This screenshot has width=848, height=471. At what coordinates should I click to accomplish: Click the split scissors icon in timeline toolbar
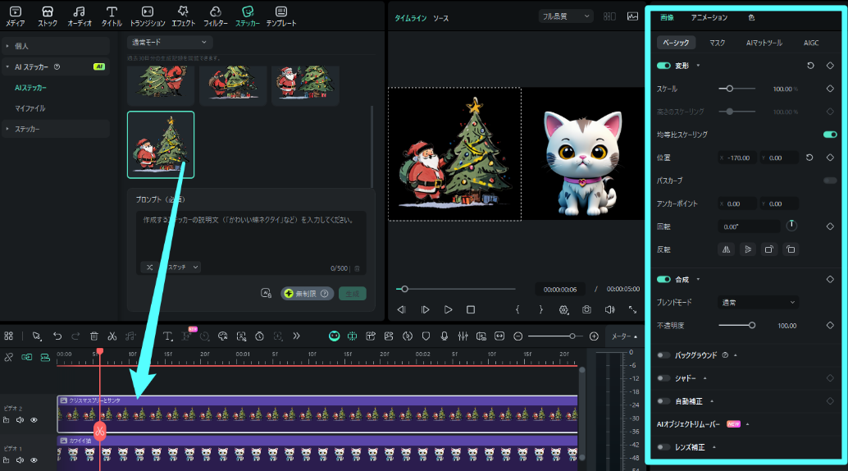(x=112, y=336)
